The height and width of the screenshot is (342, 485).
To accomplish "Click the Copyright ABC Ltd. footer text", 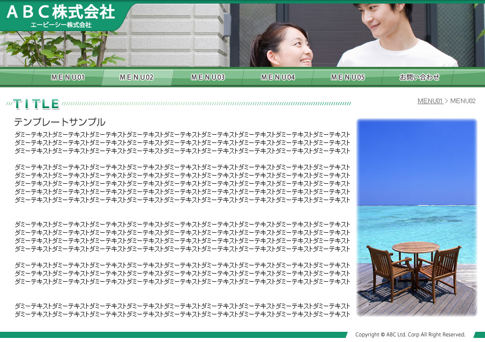I will click(x=410, y=334).
